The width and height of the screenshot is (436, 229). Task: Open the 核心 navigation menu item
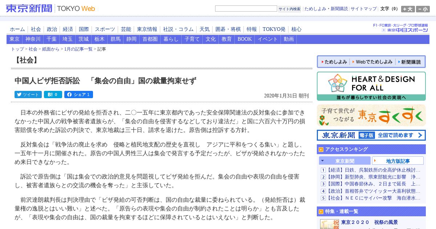point(296,29)
